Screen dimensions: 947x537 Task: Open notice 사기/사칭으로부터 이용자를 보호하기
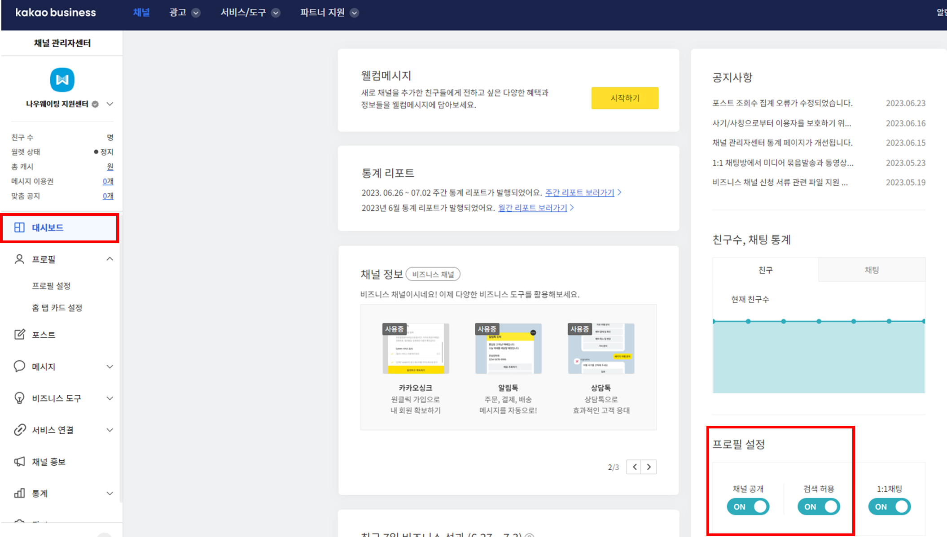[x=782, y=123]
